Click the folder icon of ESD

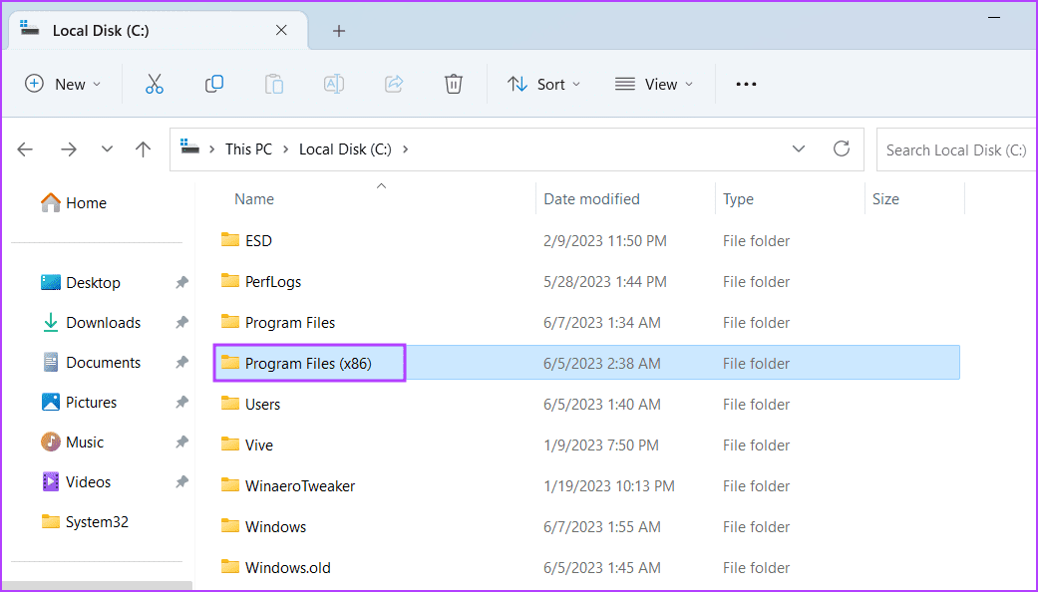[x=229, y=239]
